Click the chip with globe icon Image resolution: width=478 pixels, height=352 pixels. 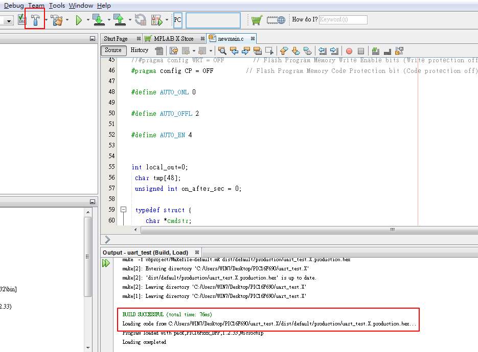click(276, 20)
